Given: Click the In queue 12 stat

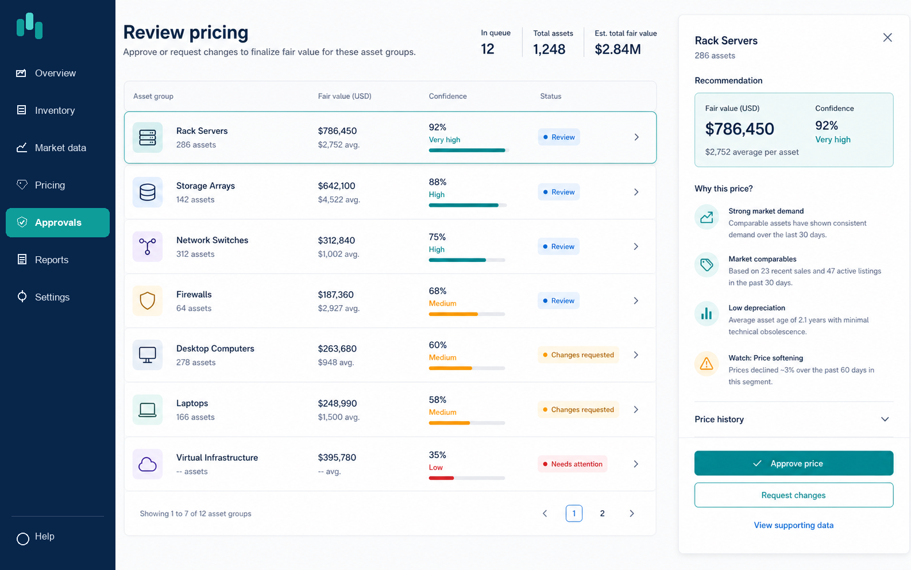Looking at the screenshot, I should [495, 43].
